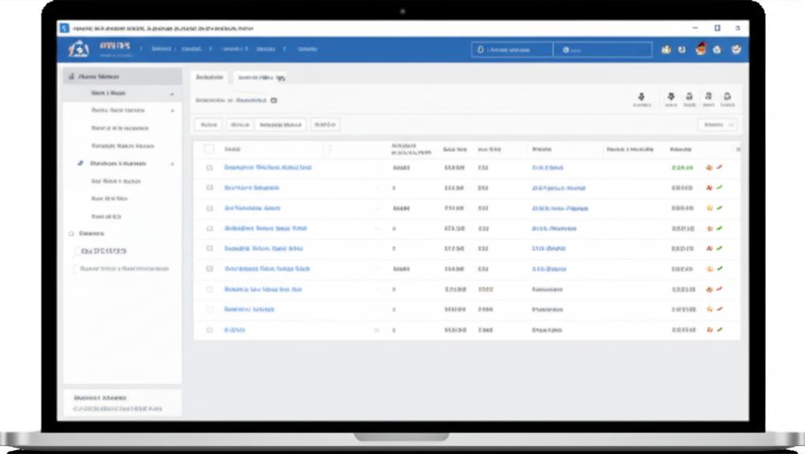Click the small icon beside the heading under the tabs

point(274,101)
